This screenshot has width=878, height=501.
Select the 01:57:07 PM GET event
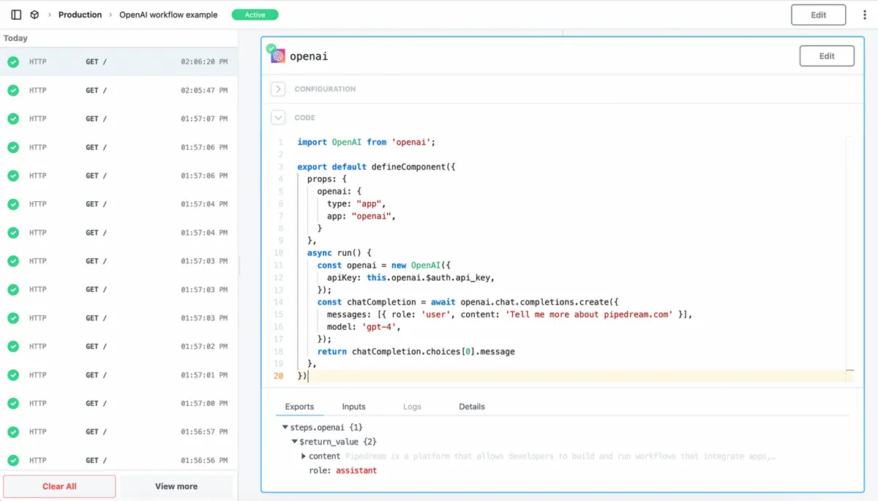click(119, 119)
